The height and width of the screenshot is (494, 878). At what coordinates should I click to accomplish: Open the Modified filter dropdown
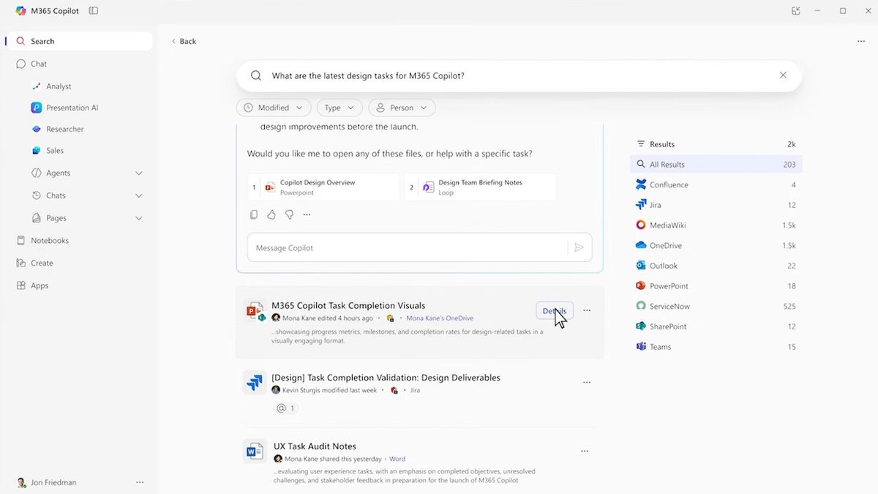click(x=274, y=108)
